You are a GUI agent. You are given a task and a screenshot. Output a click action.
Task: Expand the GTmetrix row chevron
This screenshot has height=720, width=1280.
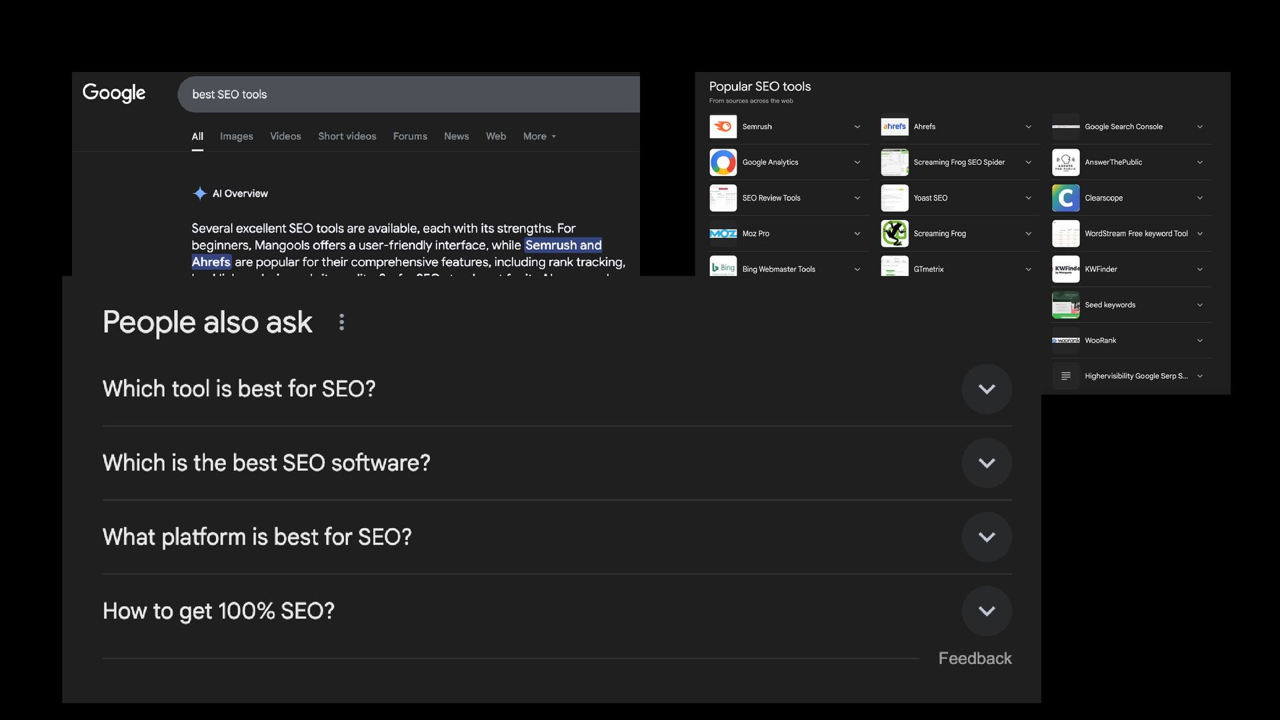pyautogui.click(x=1028, y=269)
